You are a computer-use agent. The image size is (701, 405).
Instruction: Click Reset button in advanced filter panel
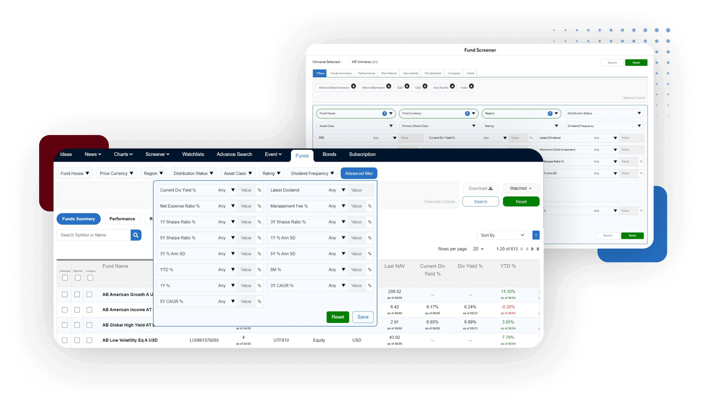pyautogui.click(x=338, y=317)
